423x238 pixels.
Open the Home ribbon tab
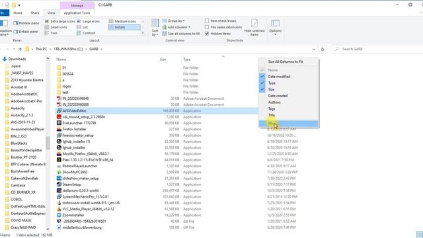(x=18, y=13)
